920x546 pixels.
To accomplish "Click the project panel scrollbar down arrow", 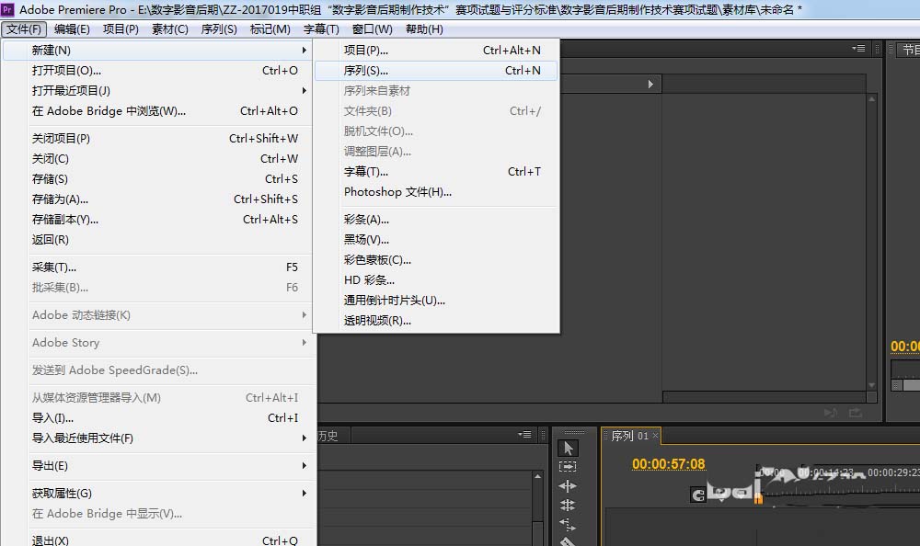I will click(872, 385).
